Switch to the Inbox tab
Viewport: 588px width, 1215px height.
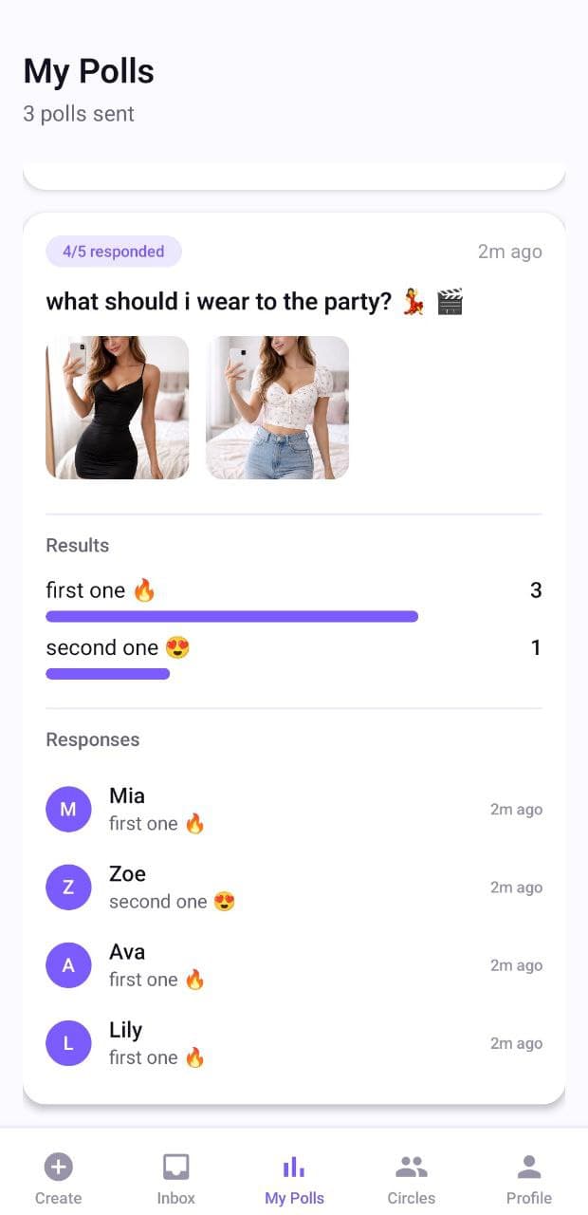pos(175,1177)
